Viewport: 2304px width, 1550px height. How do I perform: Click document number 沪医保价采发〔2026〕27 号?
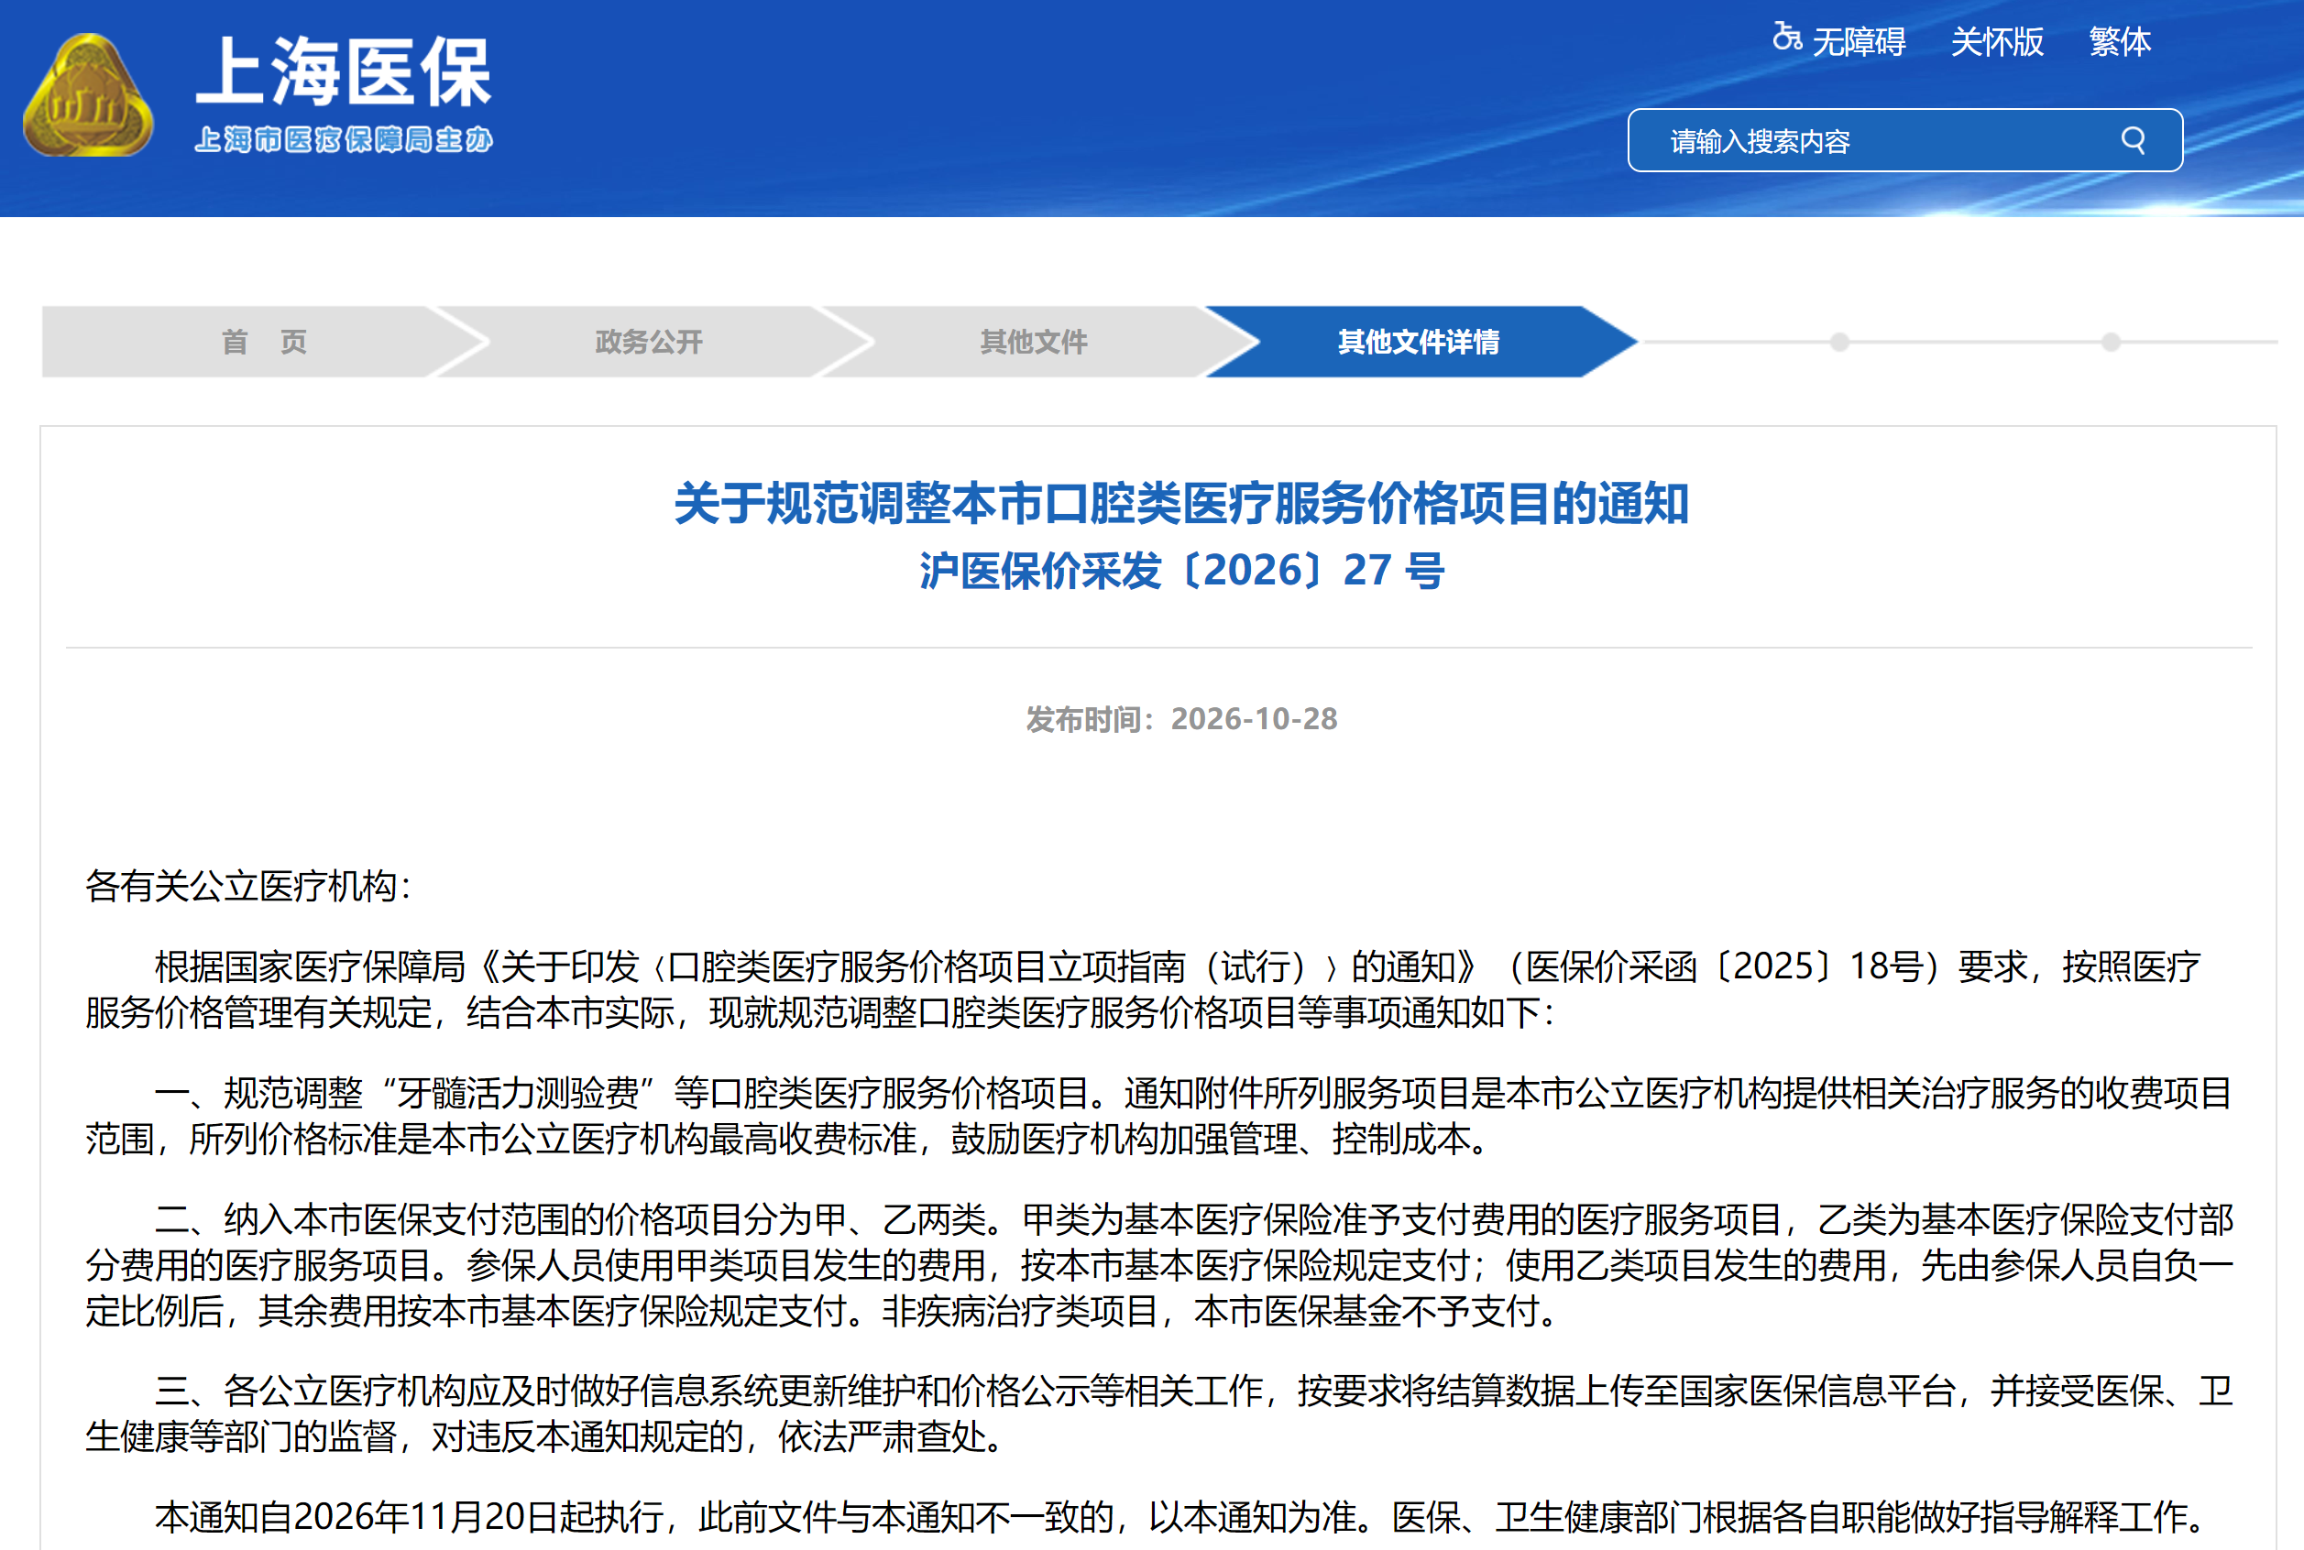1180,571
